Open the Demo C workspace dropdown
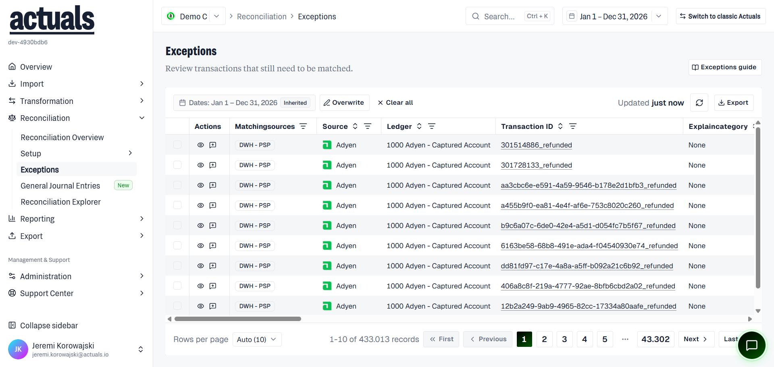 [193, 16]
